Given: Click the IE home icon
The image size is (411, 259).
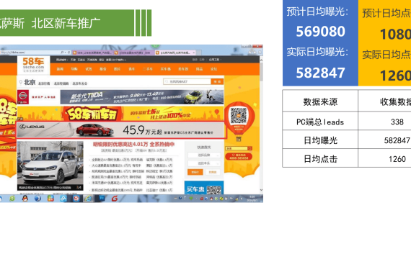Looking at the screenshot, I should 250,53.
